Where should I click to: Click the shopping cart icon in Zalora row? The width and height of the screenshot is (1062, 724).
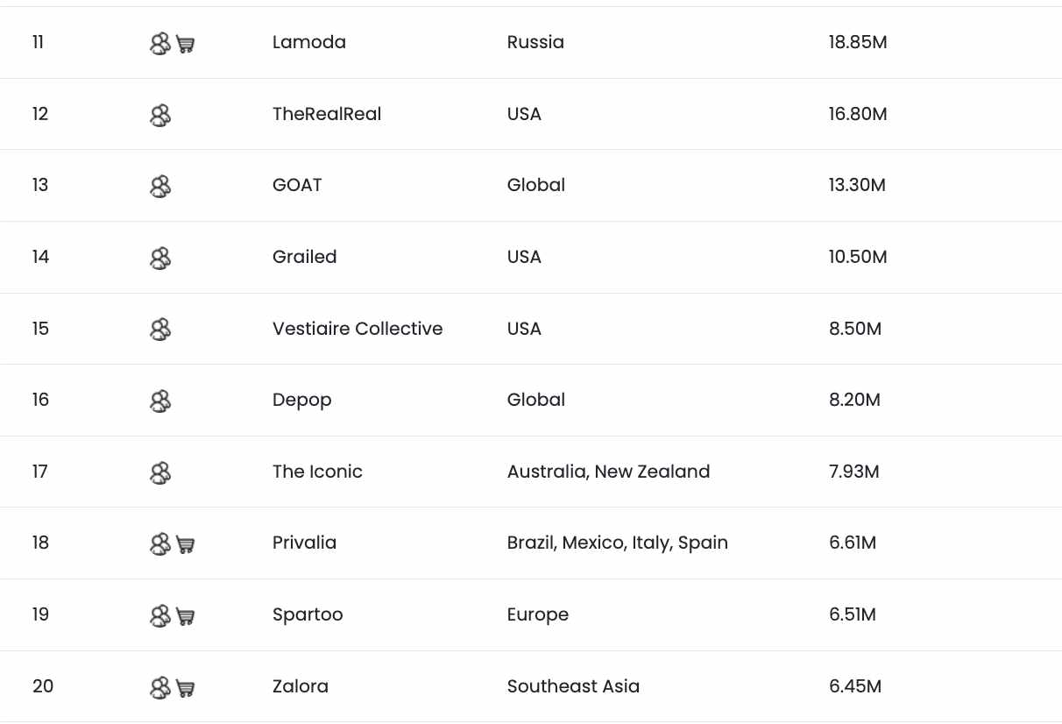point(185,688)
